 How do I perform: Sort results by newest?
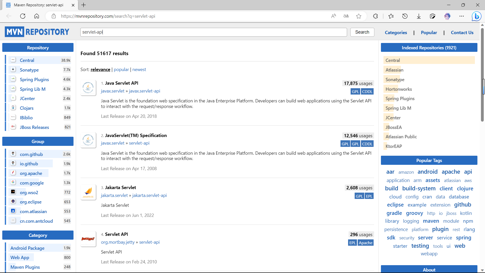pyautogui.click(x=139, y=70)
